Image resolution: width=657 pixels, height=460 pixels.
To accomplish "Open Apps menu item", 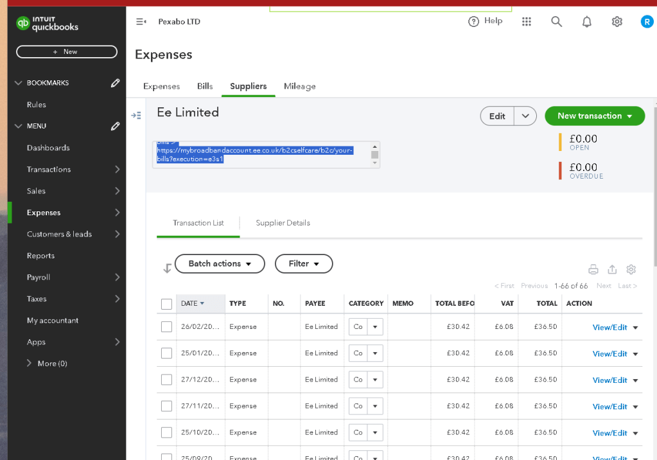I will 67,342.
